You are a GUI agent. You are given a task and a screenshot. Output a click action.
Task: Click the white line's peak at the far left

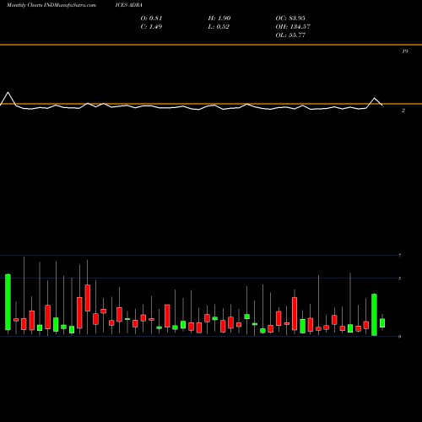pyautogui.click(x=8, y=93)
